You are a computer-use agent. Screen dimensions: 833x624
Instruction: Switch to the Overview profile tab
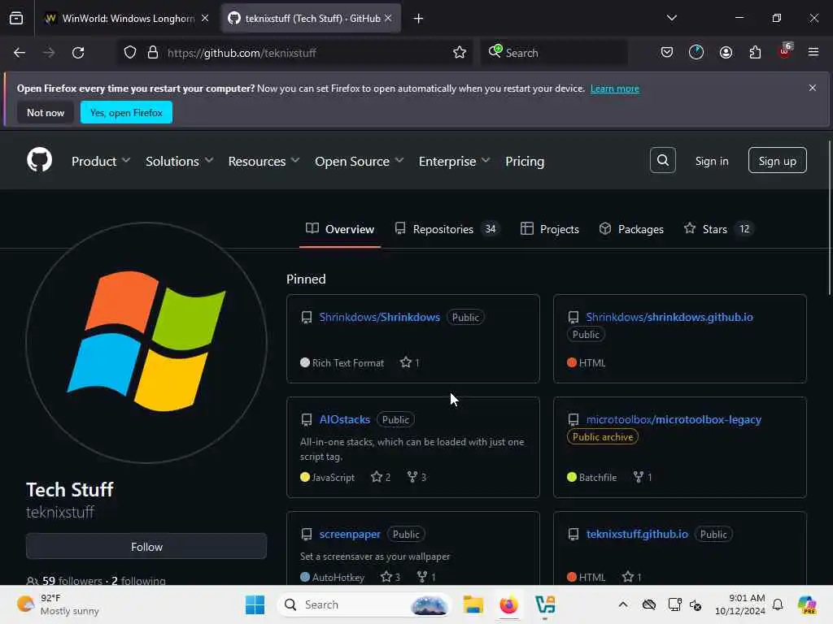pyautogui.click(x=340, y=228)
